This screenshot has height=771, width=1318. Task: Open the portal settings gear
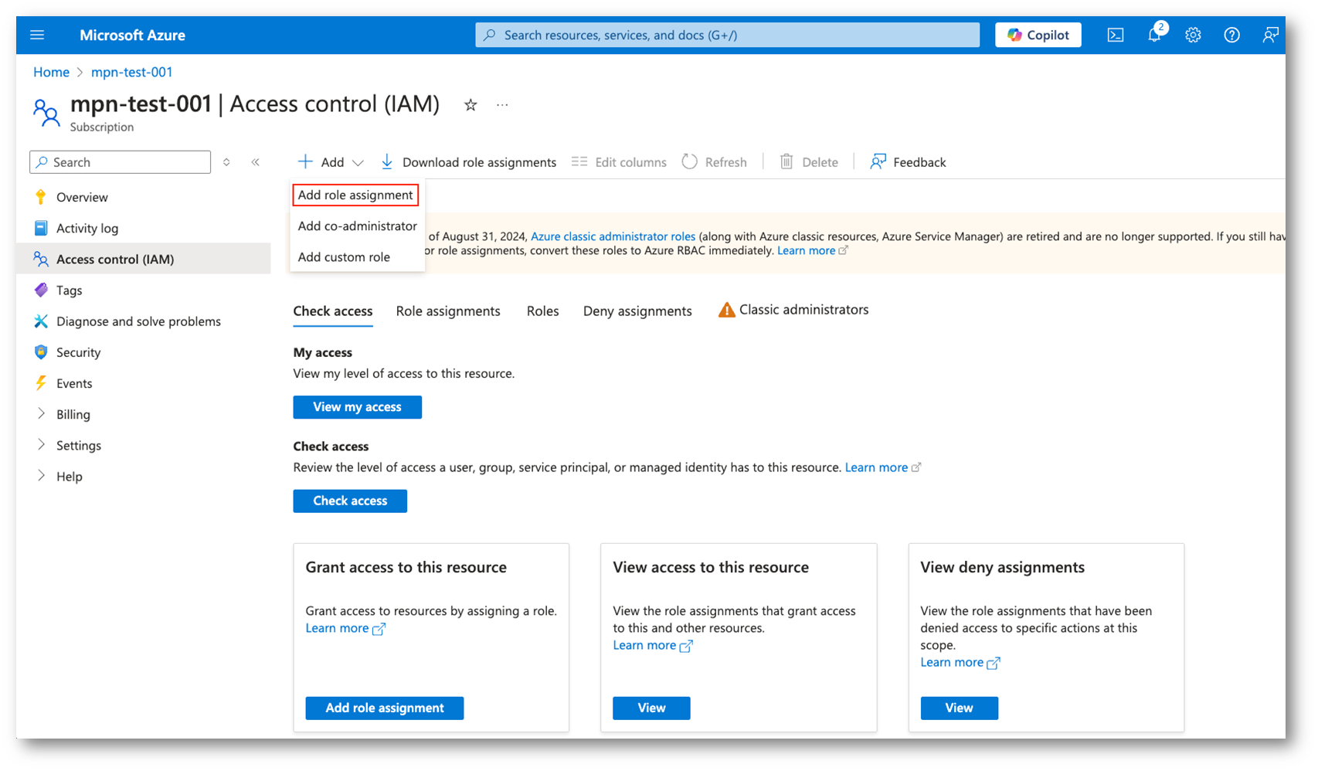click(1193, 35)
